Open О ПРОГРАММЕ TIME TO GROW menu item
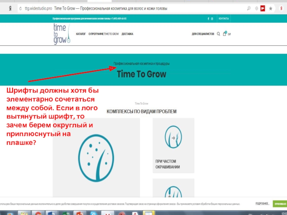287x215 pixels. 104,34
